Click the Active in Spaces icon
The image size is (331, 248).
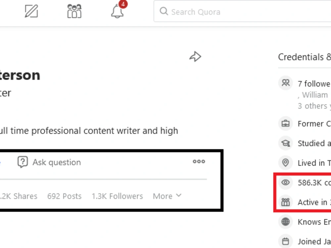pos(286,202)
